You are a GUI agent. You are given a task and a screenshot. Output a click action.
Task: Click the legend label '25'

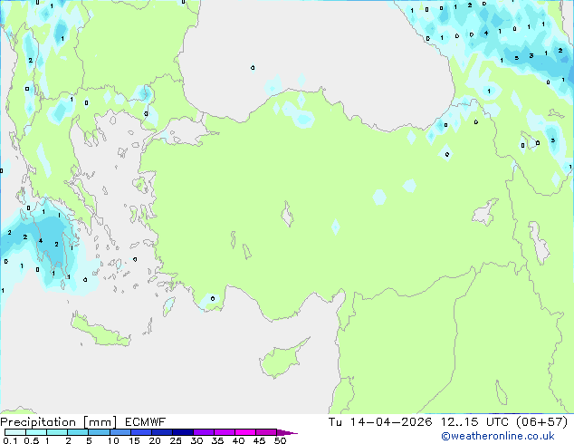pyautogui.click(x=176, y=440)
